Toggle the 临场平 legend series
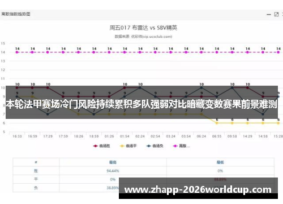This screenshot has width=283, height=204. pyautogui.click(x=128, y=146)
